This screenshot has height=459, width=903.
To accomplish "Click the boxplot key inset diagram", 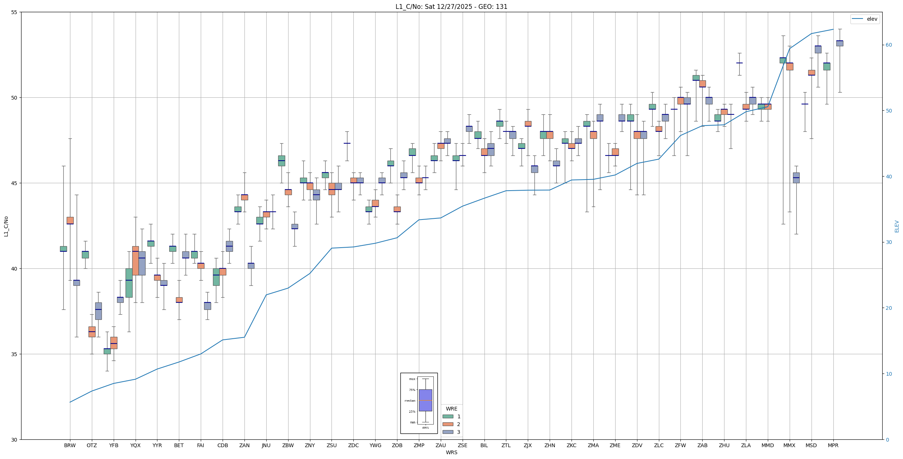I will pyautogui.click(x=419, y=403).
